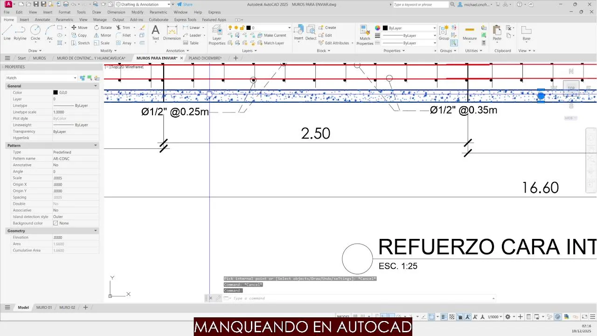Select the Dimension tool
597x336 pixels.
(x=172, y=32)
